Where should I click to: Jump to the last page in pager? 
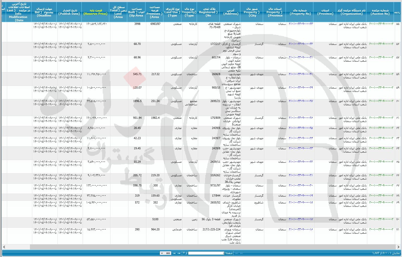pyautogui.click(x=174, y=253)
